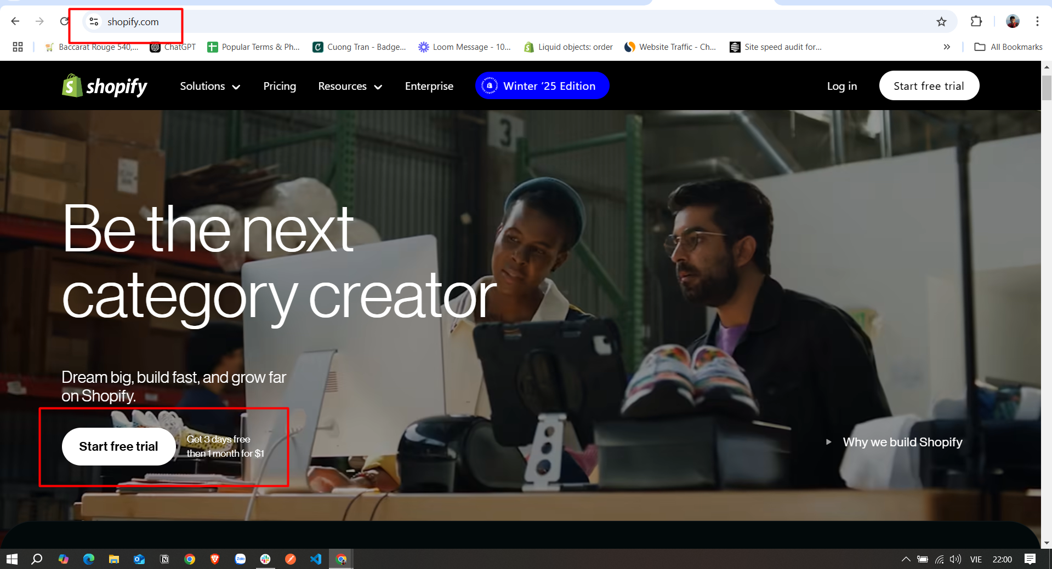Open Liquid objects: order bookmark
The height and width of the screenshot is (569, 1052).
coord(568,47)
